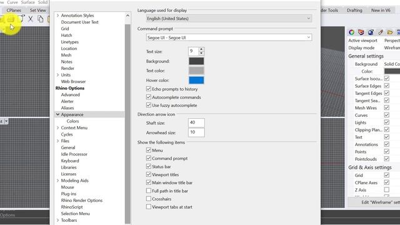Enable Full path in title bar
The width and height of the screenshot is (400, 225).
click(x=149, y=191)
